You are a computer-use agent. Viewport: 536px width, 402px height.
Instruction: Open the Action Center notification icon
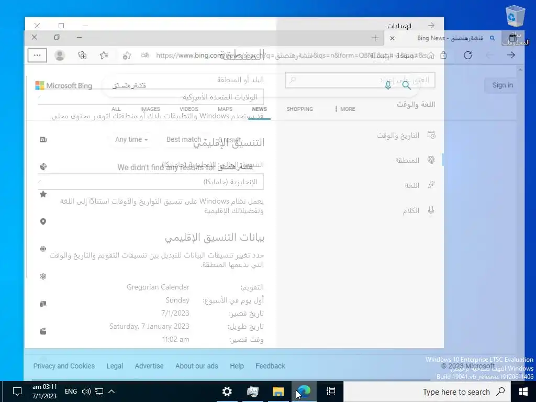point(17,392)
